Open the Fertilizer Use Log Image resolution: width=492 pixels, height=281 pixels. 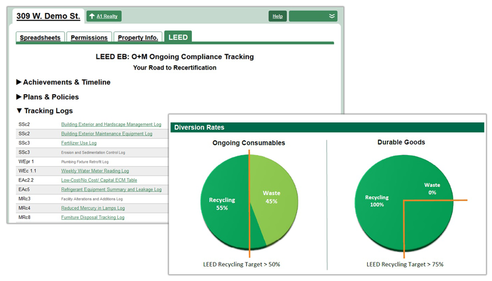[79, 143]
